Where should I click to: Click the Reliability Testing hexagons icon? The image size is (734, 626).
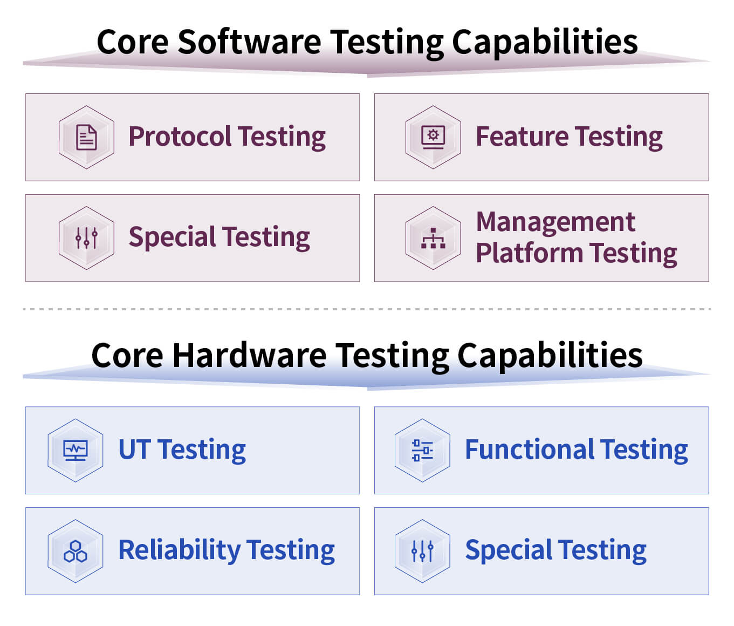click(x=76, y=551)
